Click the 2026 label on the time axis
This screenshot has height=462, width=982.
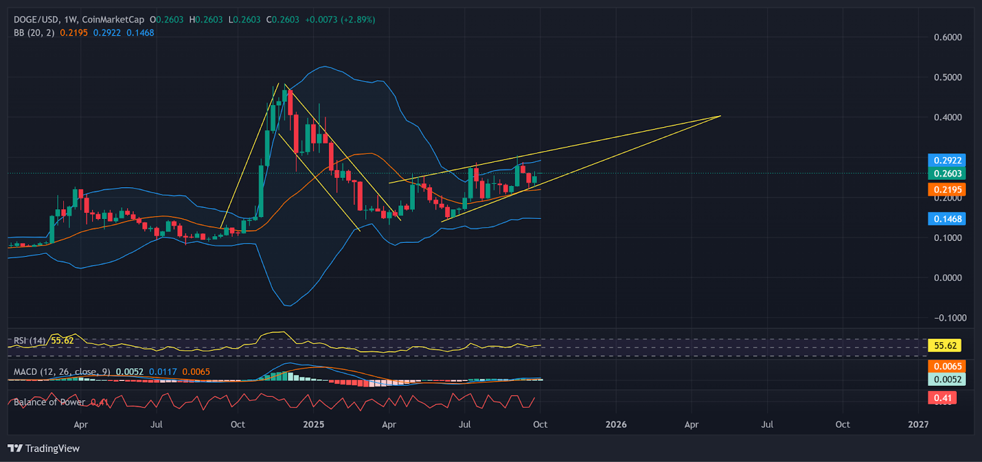coord(616,425)
